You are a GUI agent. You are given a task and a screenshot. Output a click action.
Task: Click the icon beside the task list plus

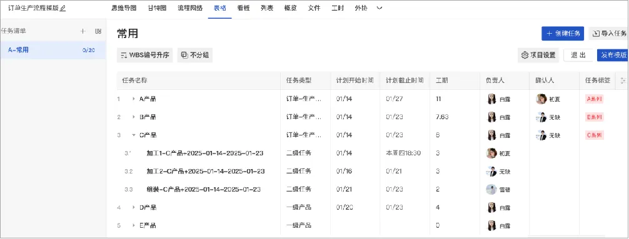pos(98,31)
